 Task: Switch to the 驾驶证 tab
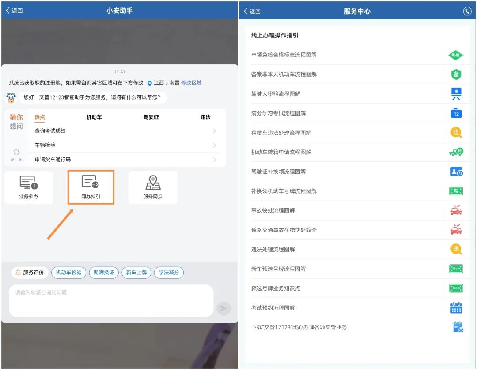[x=151, y=117]
